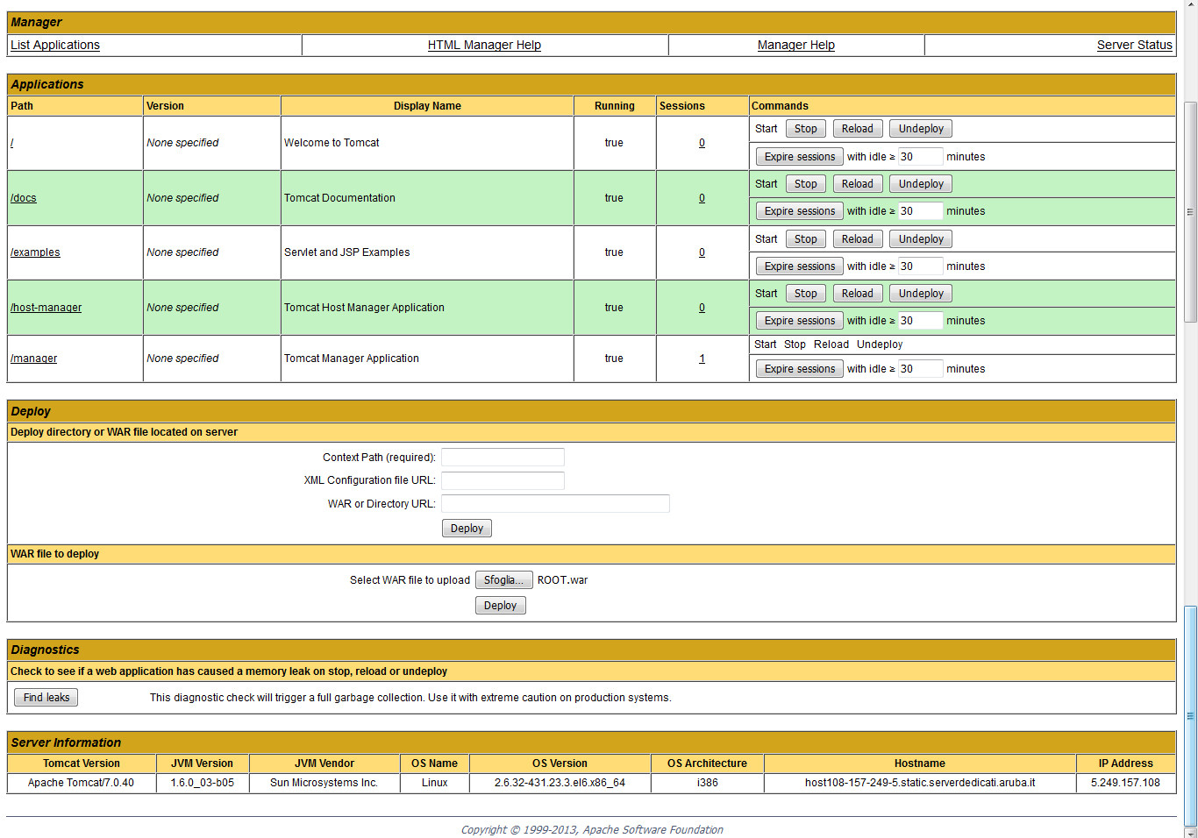Screen dimensions: 1198x838
Task: Click idle minutes field for Tomcat Documentation
Action: [x=920, y=211]
